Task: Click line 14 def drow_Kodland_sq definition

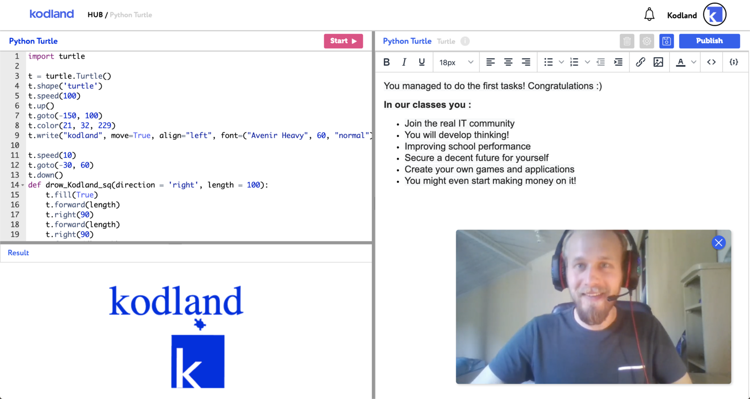Action: point(148,185)
